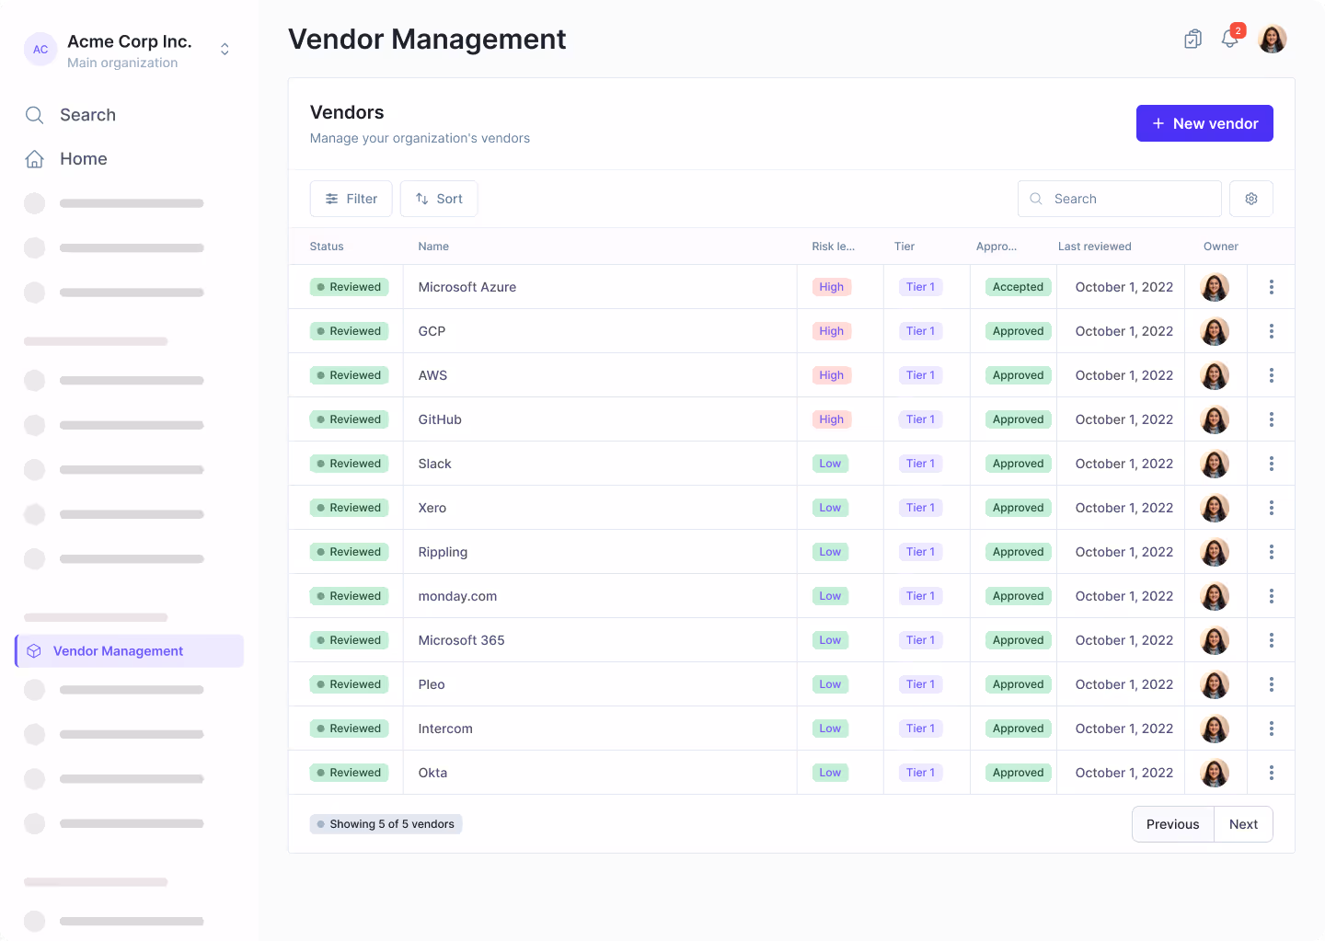The image size is (1325, 941).
Task: Click owner avatar in Slack row
Action: click(1215, 464)
